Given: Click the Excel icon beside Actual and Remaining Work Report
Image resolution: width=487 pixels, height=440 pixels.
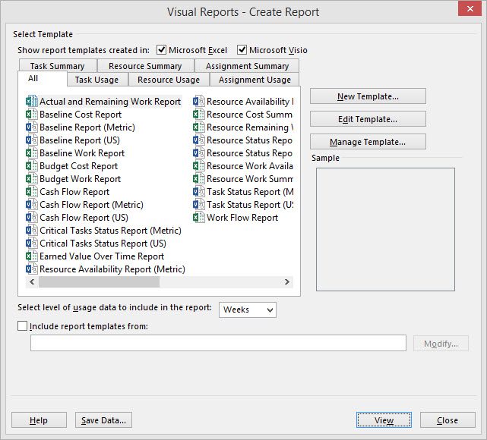Looking at the screenshot, I should pos(32,102).
